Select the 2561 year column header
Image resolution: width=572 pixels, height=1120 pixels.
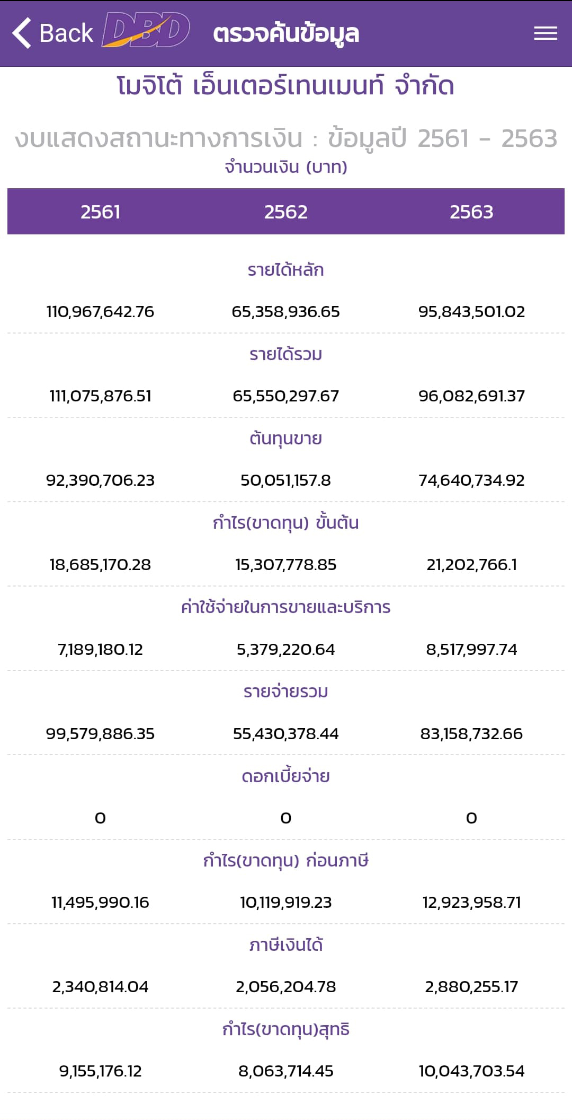point(100,212)
